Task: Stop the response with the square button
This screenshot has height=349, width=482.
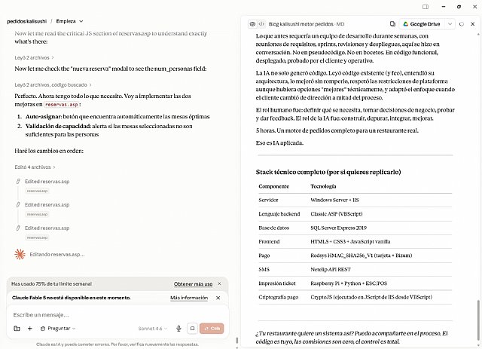Action: [193, 329]
